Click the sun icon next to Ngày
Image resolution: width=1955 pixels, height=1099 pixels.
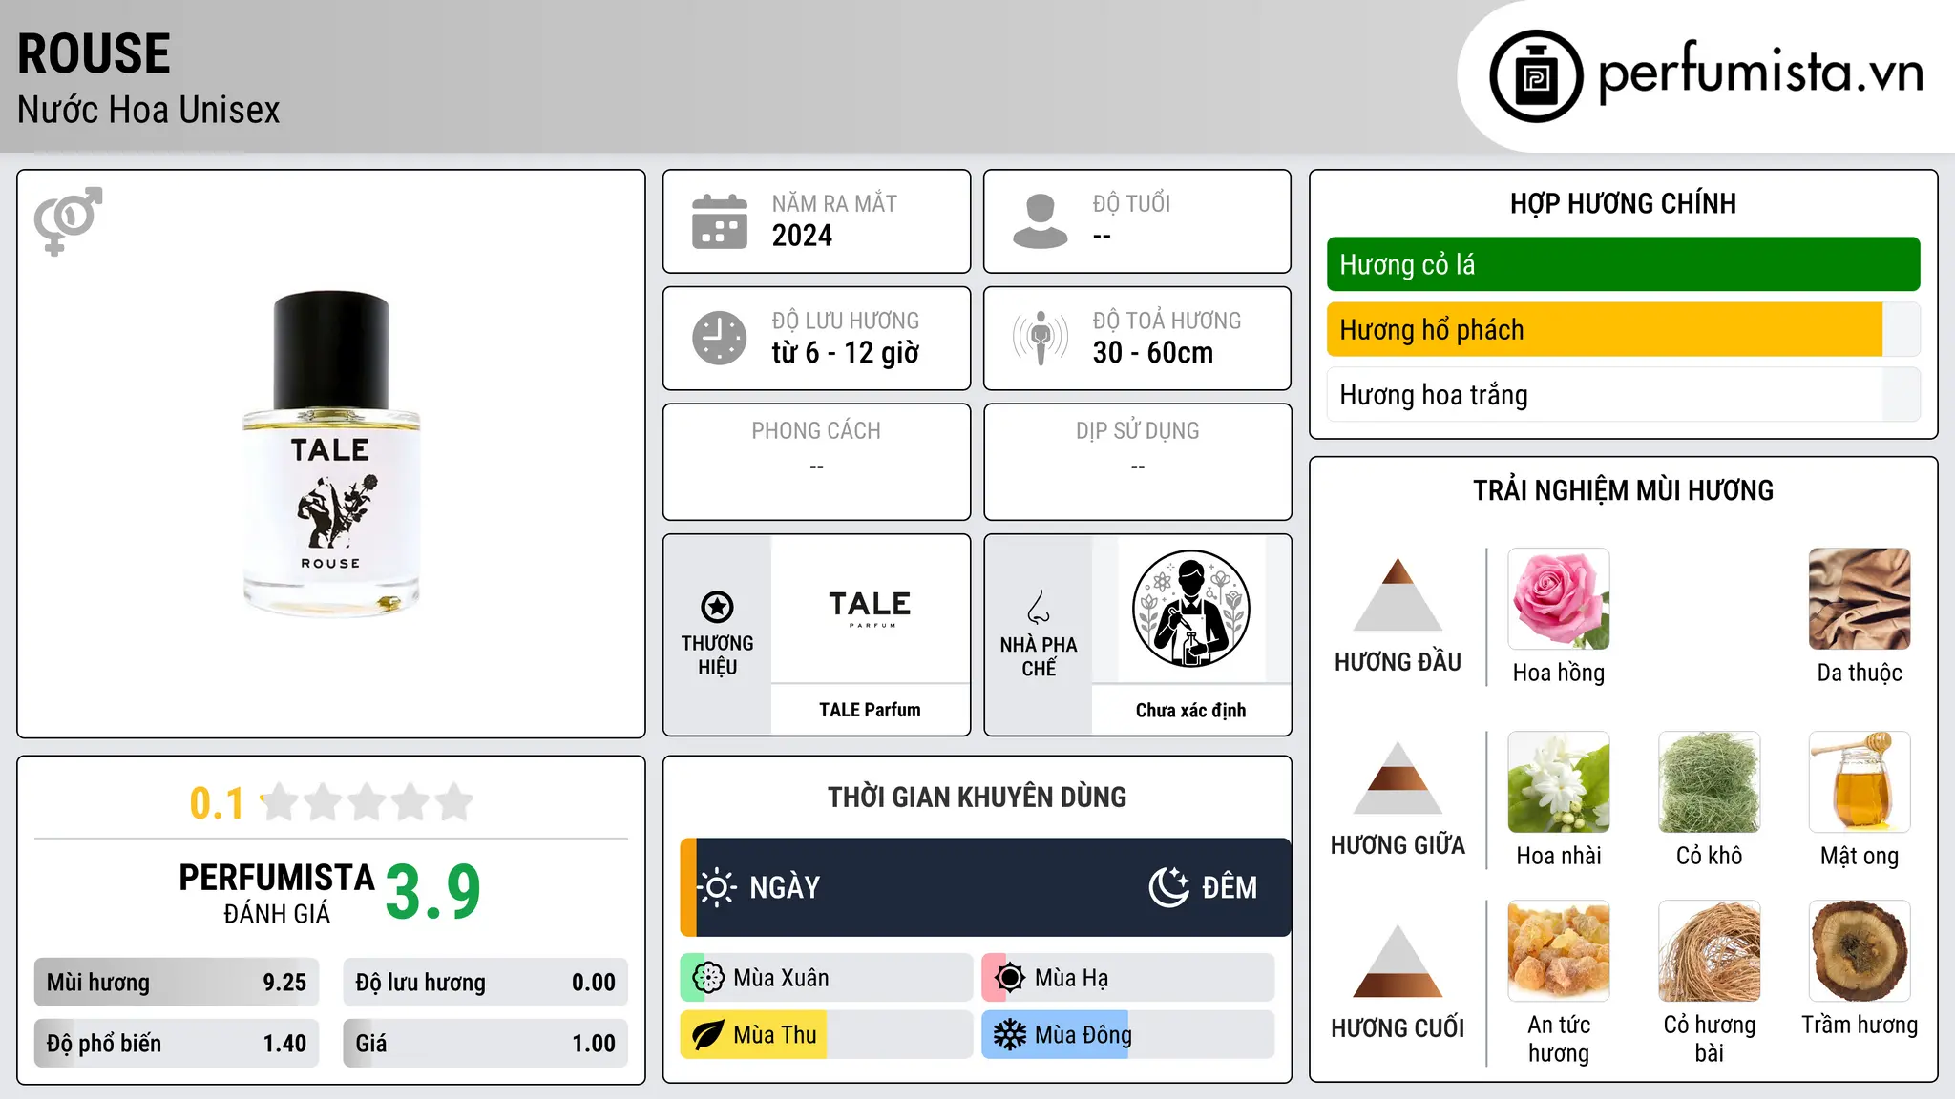point(716,887)
